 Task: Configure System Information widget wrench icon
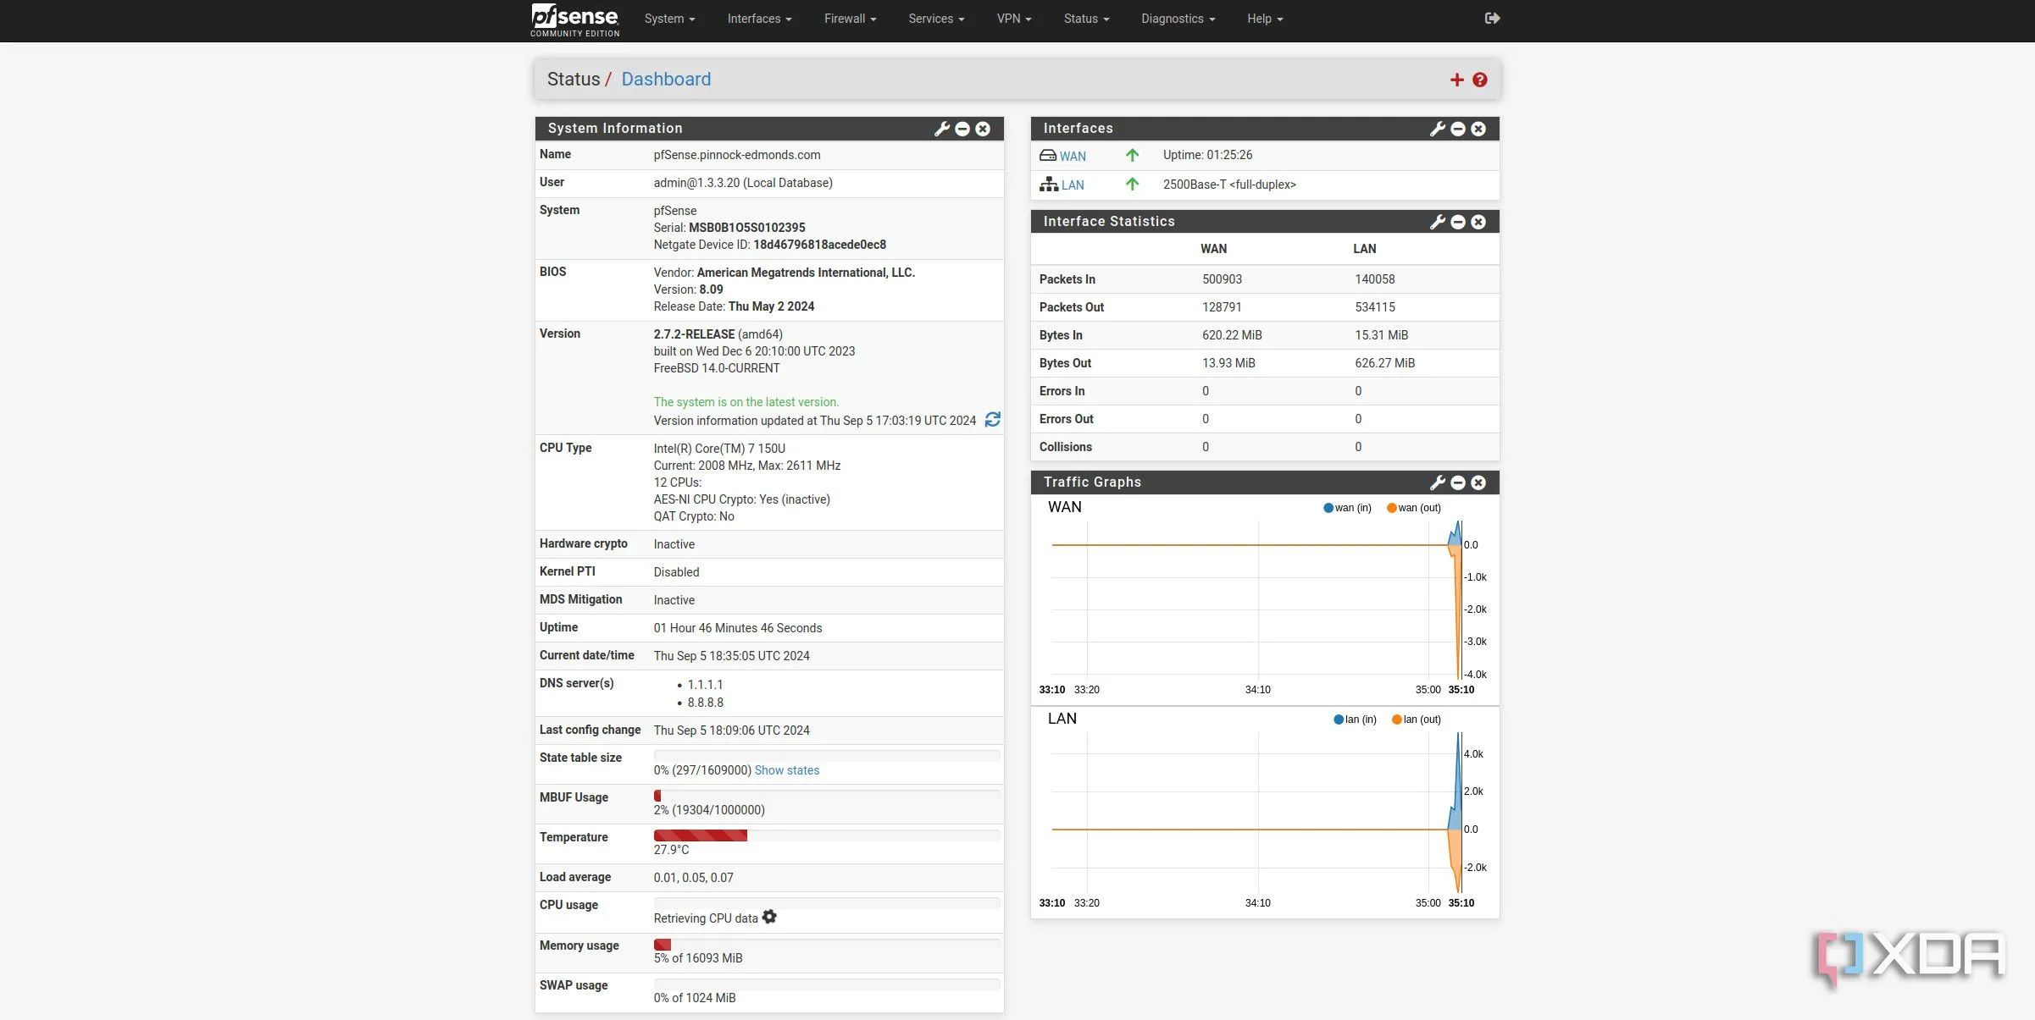coord(941,129)
